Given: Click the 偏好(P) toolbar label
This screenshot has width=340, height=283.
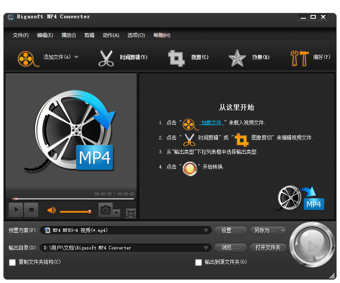Looking at the screenshot, I should (x=322, y=57).
